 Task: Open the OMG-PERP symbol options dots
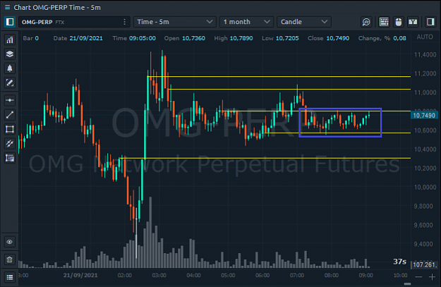pyautogui.click(x=125, y=22)
